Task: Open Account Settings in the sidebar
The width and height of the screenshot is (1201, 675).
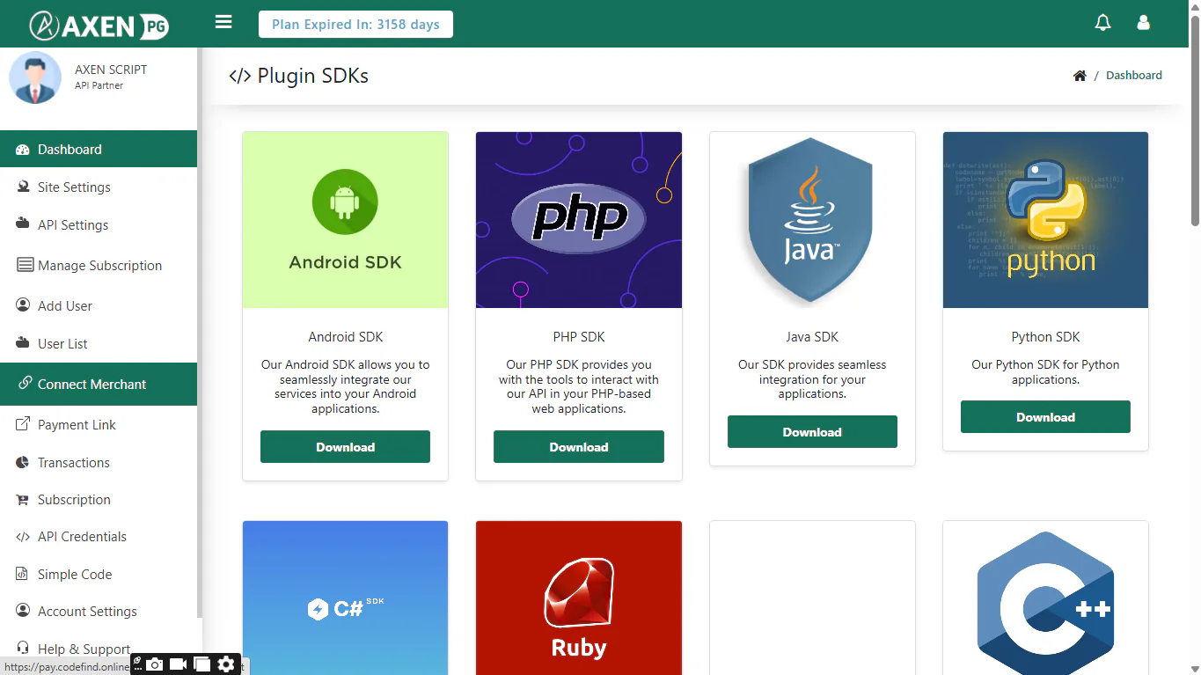Action: click(99, 611)
